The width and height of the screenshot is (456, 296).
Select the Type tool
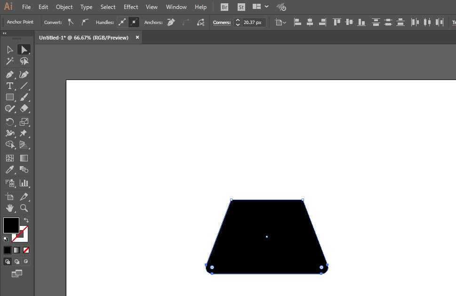9,86
